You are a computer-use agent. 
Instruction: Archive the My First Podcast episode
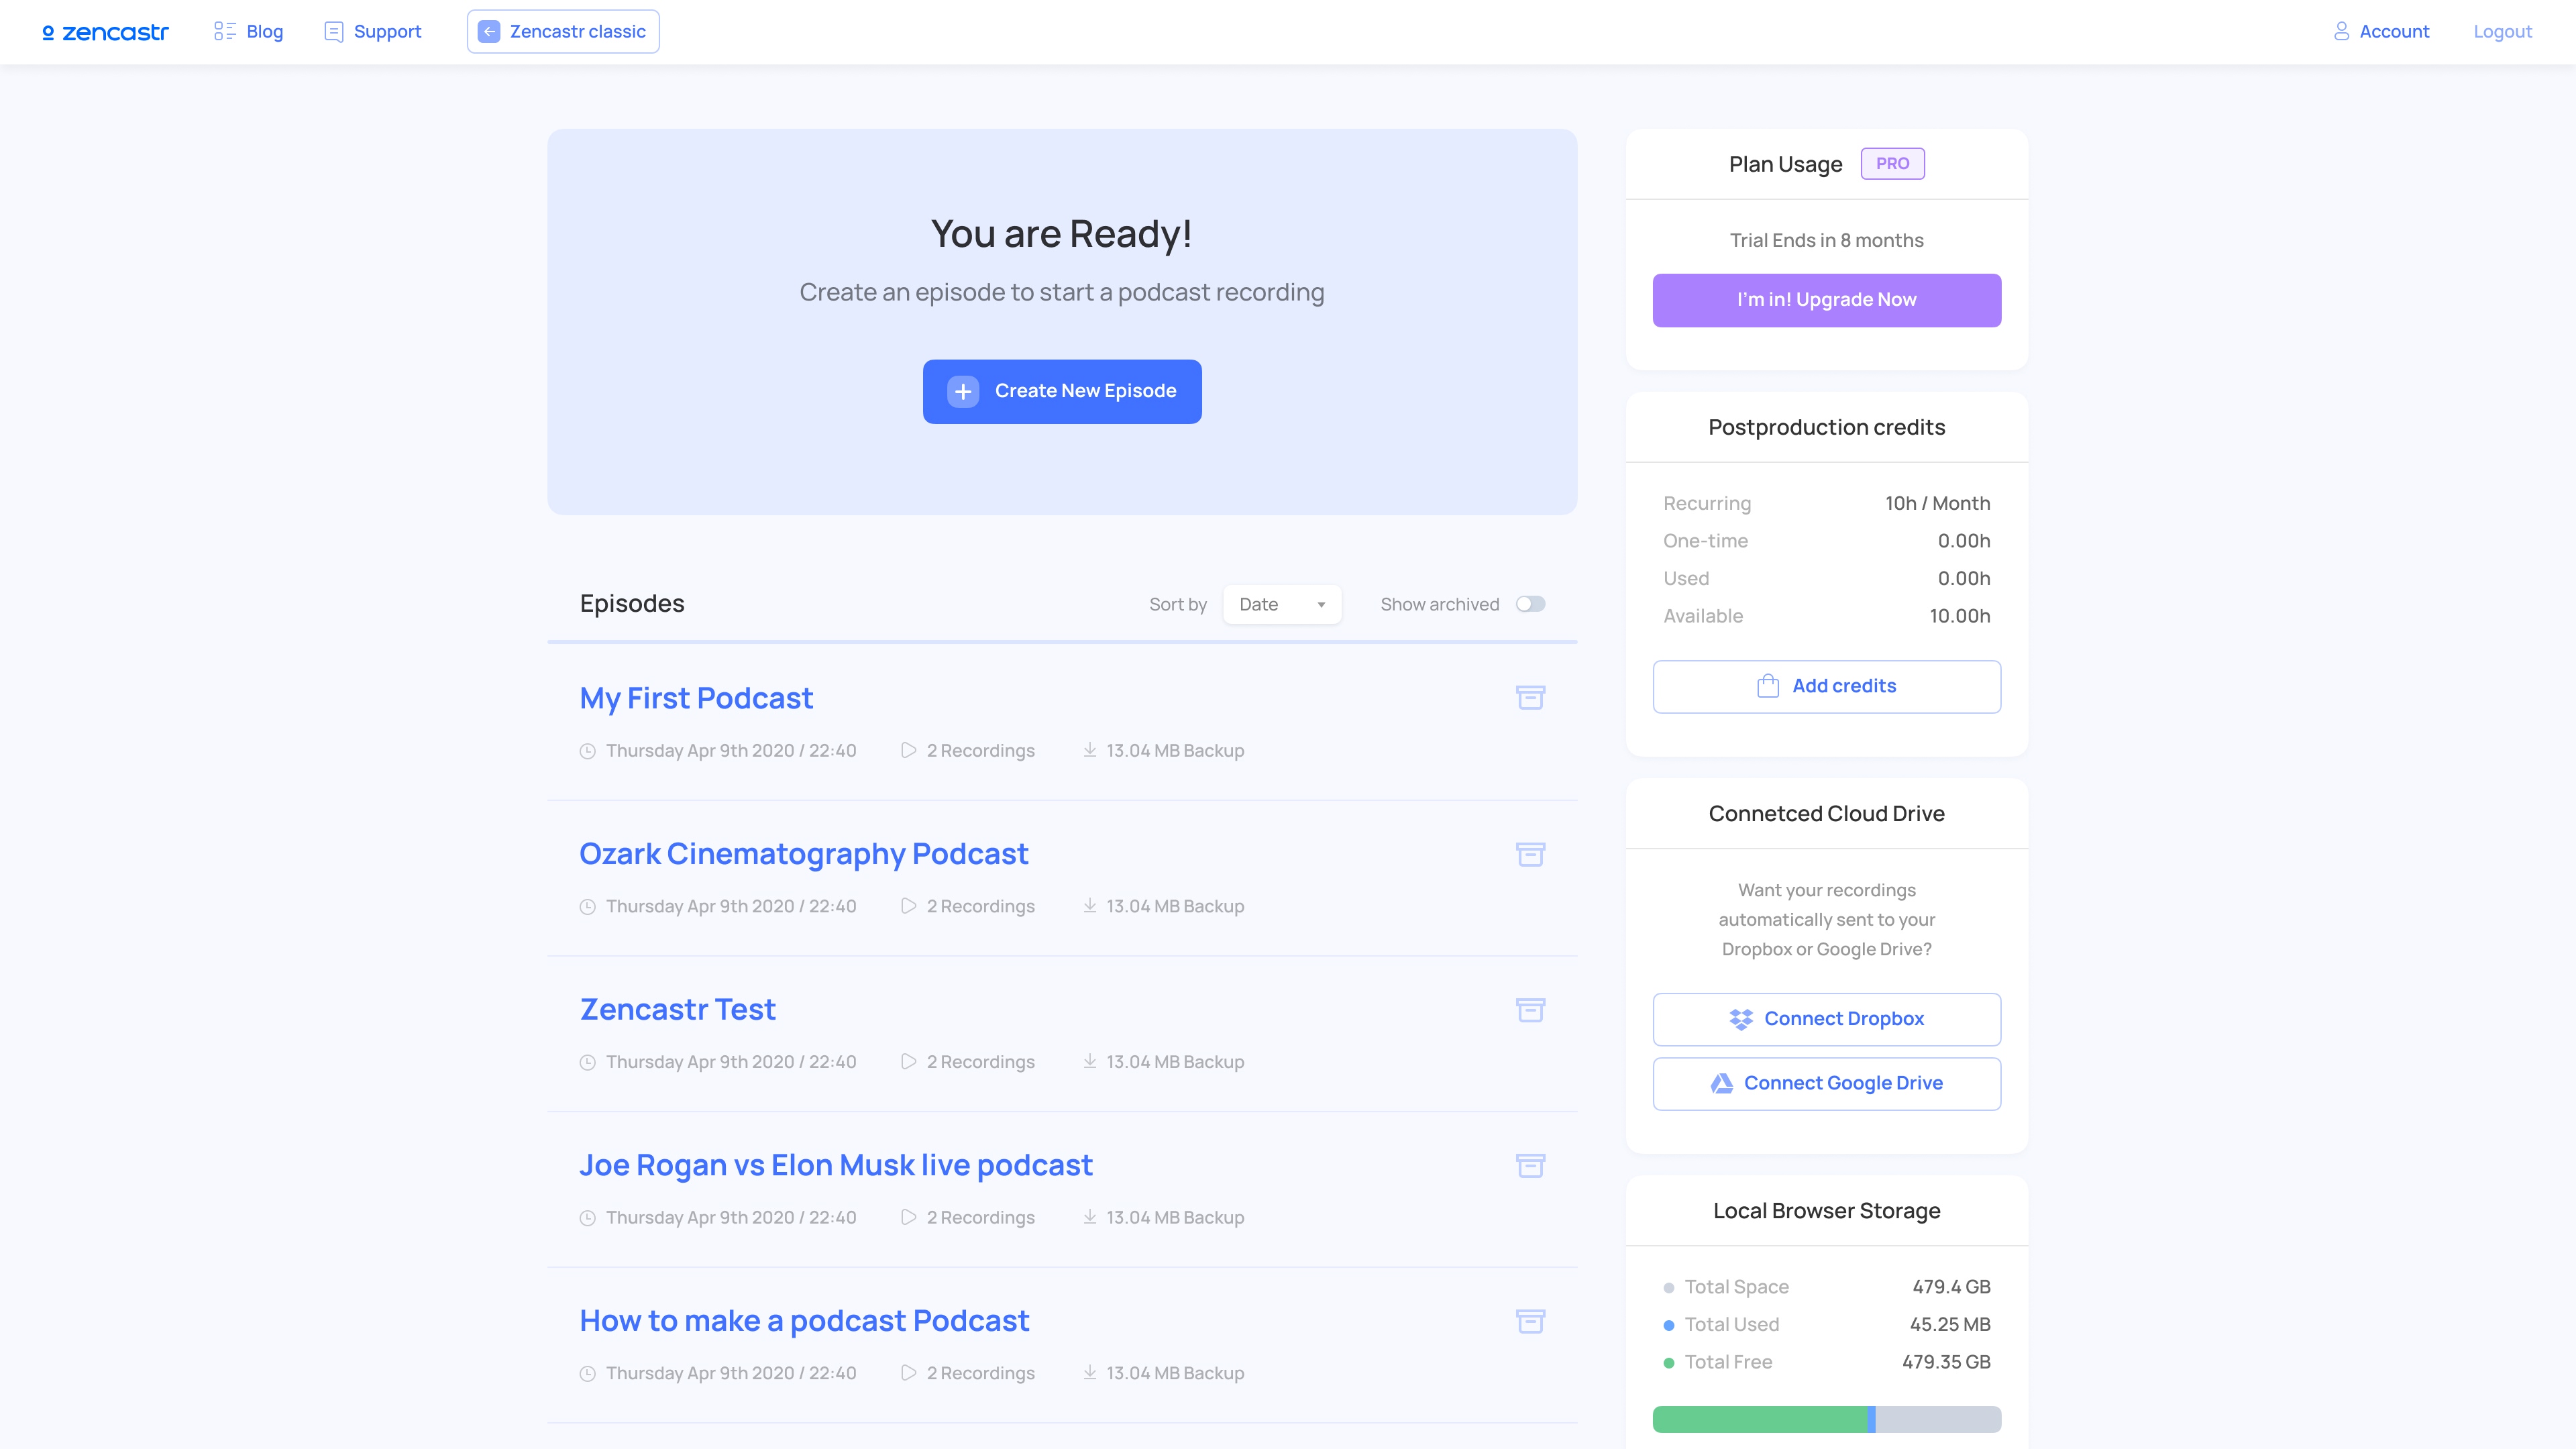tap(1530, 697)
